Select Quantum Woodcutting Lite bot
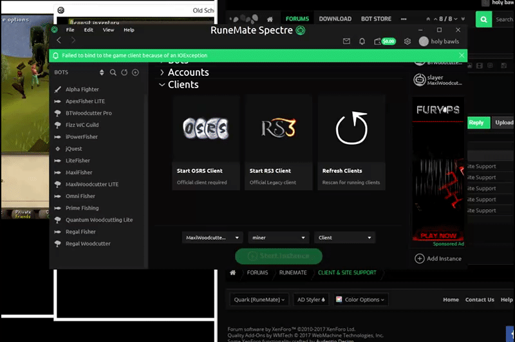Screen dimensions: 515x342 99,220
